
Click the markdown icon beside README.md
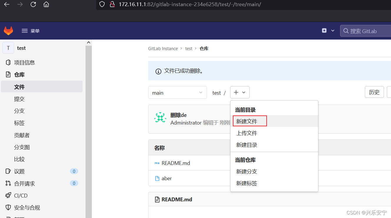157,163
